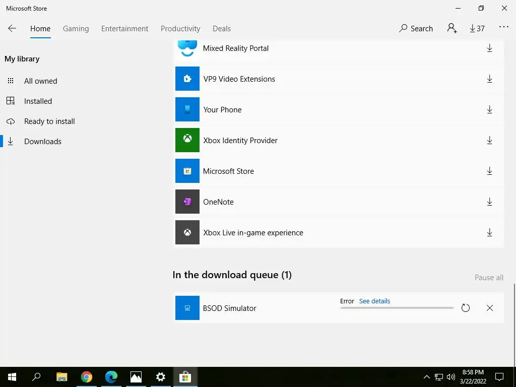
Task: Download Xbox Live in-game experience update
Action: [489, 233]
